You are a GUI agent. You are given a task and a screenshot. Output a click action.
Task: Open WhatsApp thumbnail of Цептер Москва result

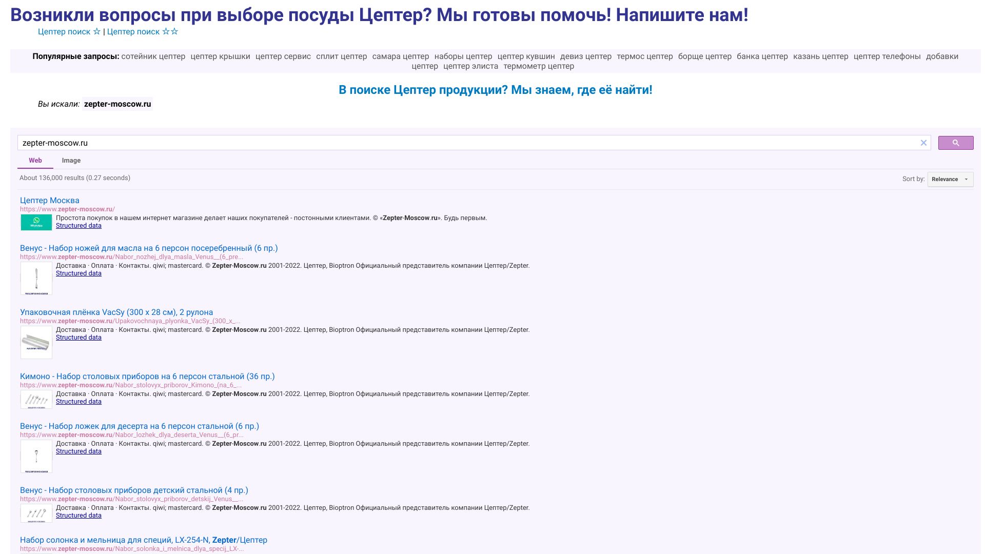pos(36,222)
